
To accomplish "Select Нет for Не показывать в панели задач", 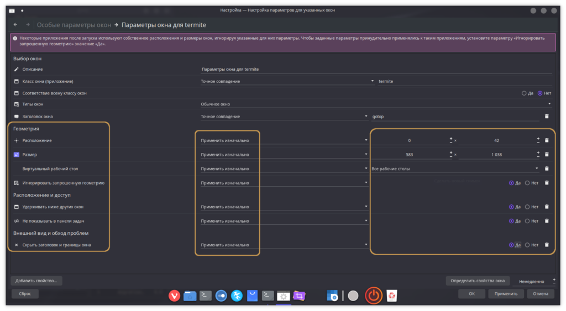I will coord(531,221).
